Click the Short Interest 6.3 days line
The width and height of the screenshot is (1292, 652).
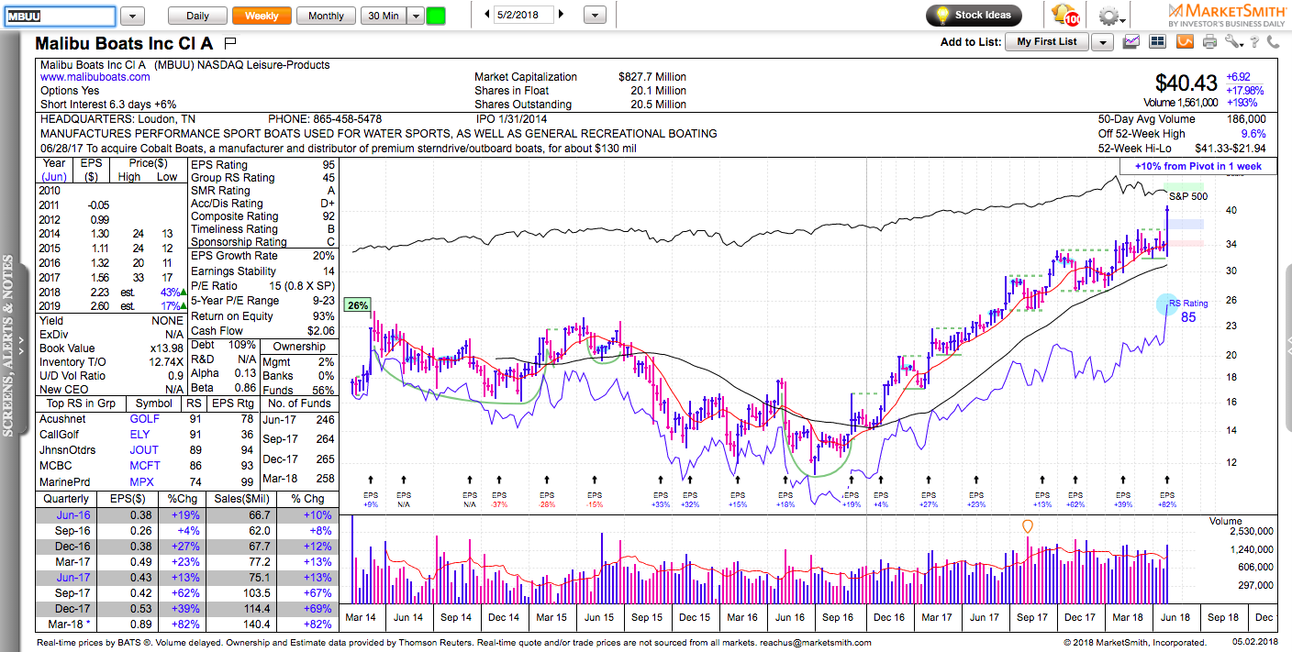(x=108, y=105)
